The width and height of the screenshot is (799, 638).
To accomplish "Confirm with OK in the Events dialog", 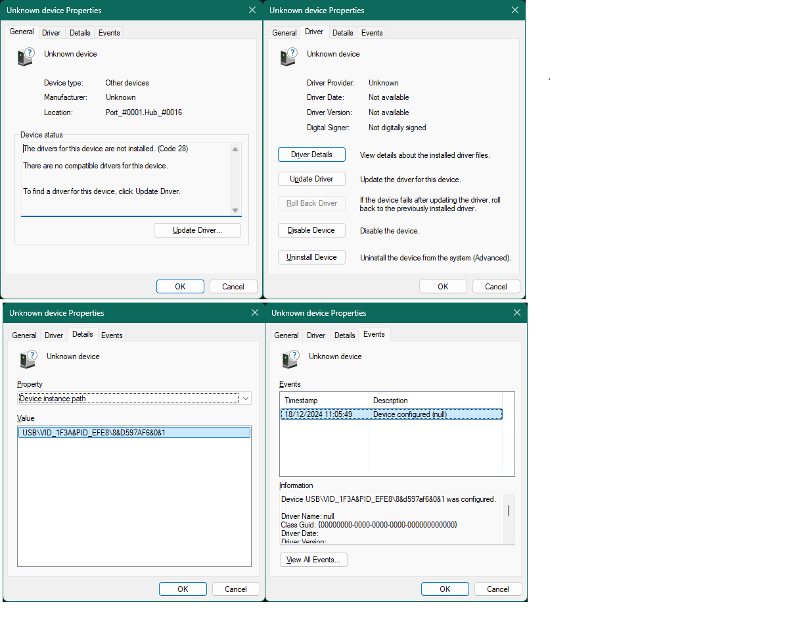I will coord(445,589).
